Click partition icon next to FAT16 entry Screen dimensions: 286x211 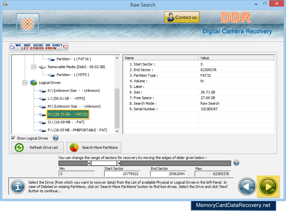pyautogui.click(x=51, y=59)
